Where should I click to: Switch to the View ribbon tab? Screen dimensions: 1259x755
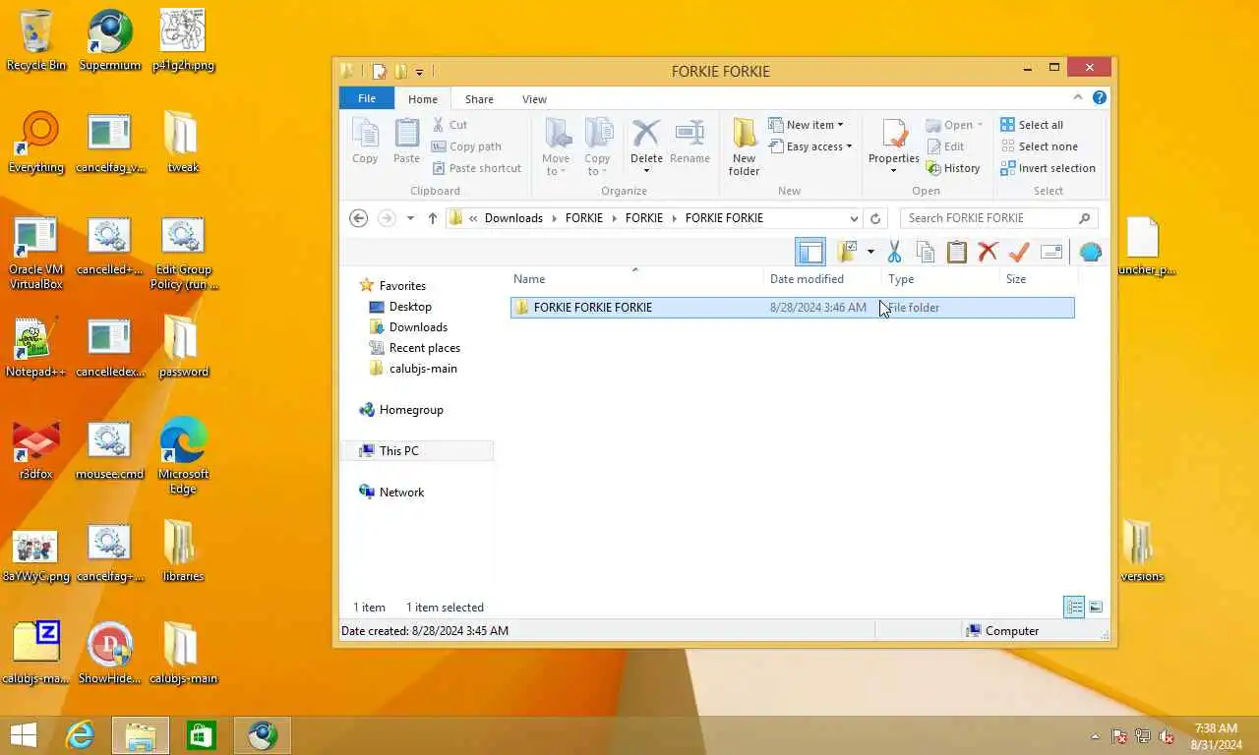[x=534, y=98]
